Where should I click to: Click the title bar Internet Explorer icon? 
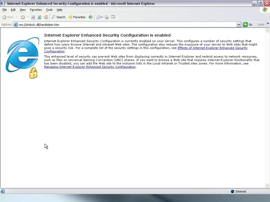[x=3, y=3]
